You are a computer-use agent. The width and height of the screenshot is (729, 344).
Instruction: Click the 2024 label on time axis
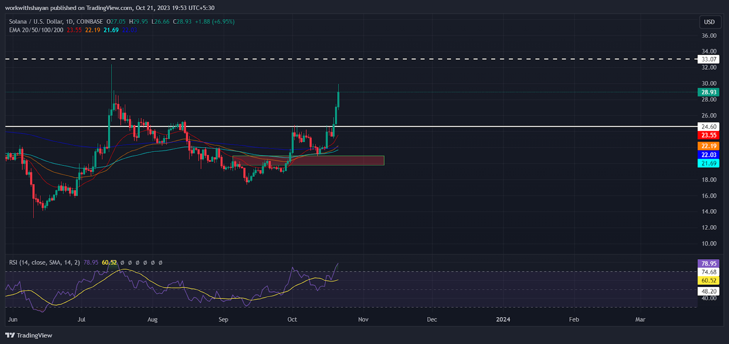click(x=503, y=319)
